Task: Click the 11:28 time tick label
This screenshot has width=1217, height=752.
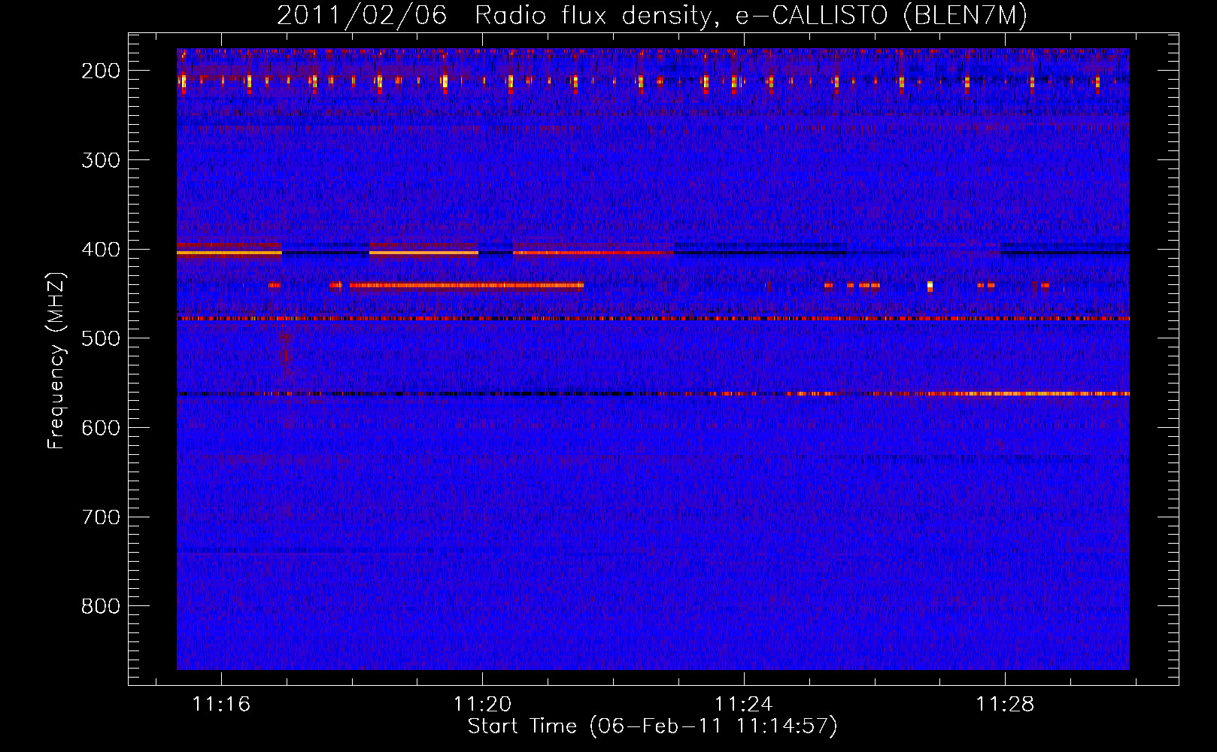Action: [1005, 704]
